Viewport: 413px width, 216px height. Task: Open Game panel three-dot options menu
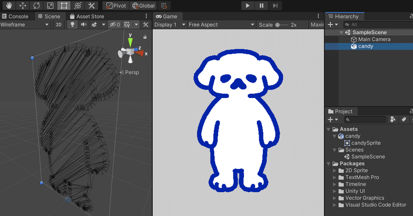pyautogui.click(x=318, y=16)
